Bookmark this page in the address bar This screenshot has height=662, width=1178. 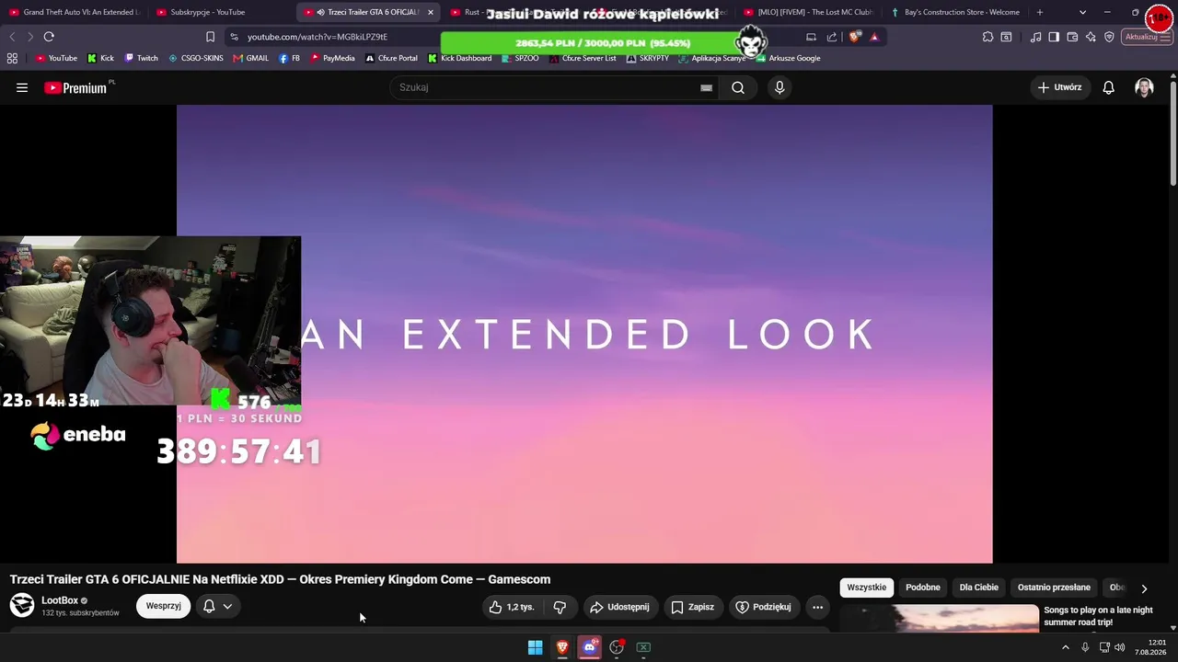click(x=210, y=37)
